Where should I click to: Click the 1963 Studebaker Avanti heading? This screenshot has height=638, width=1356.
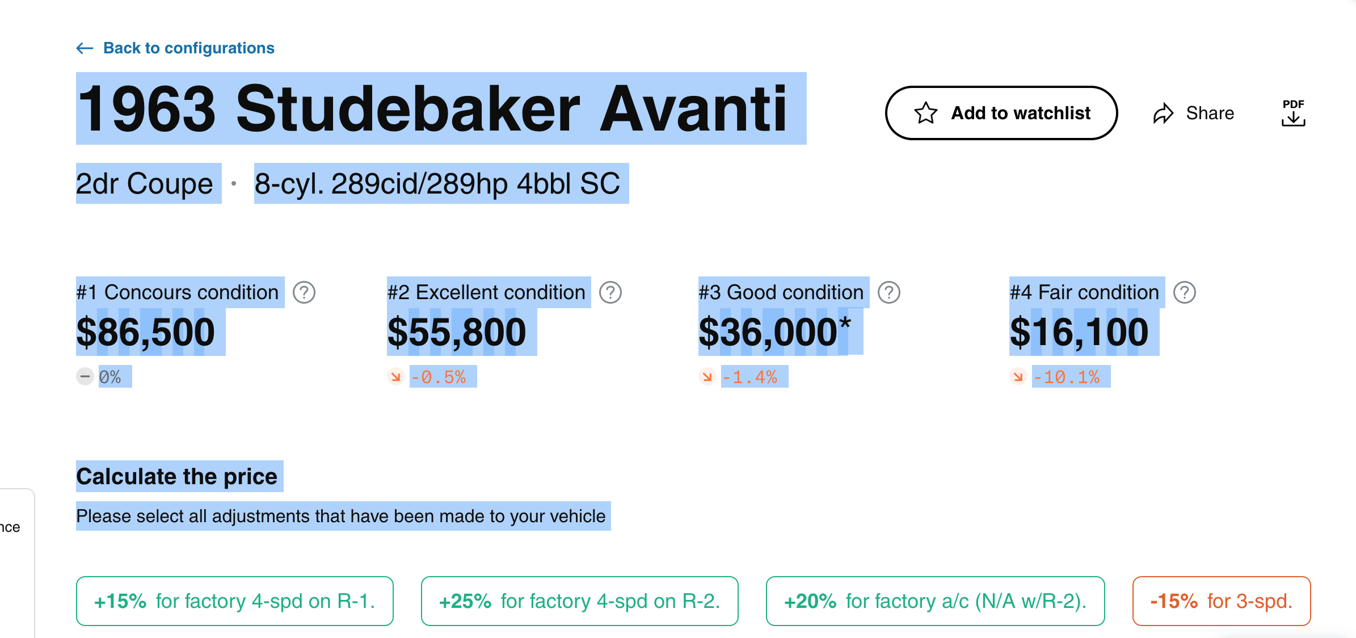[432, 108]
